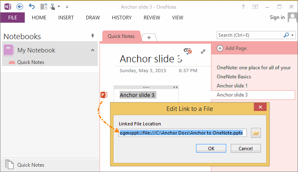
Task: Open page 'OneNote: one place for all of your'
Action: point(253,68)
